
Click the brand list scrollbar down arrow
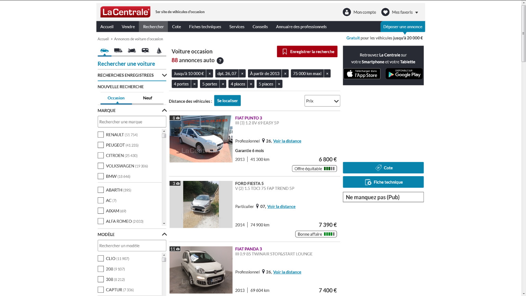164,223
